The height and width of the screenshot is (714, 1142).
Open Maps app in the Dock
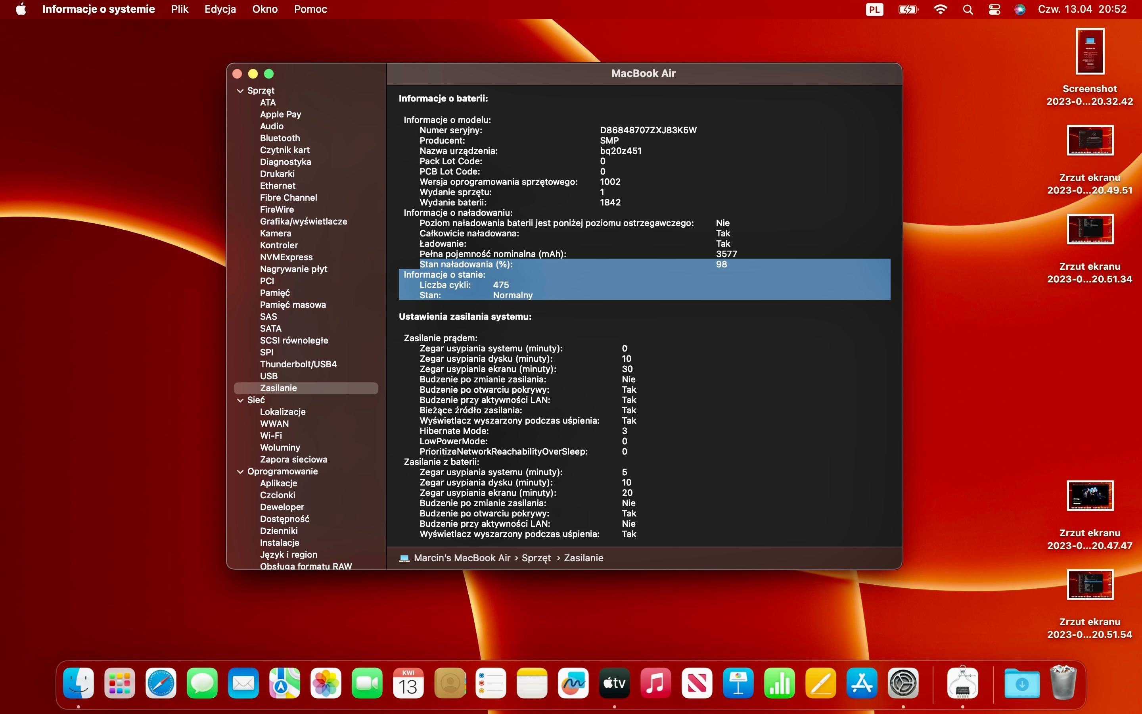coord(285,683)
